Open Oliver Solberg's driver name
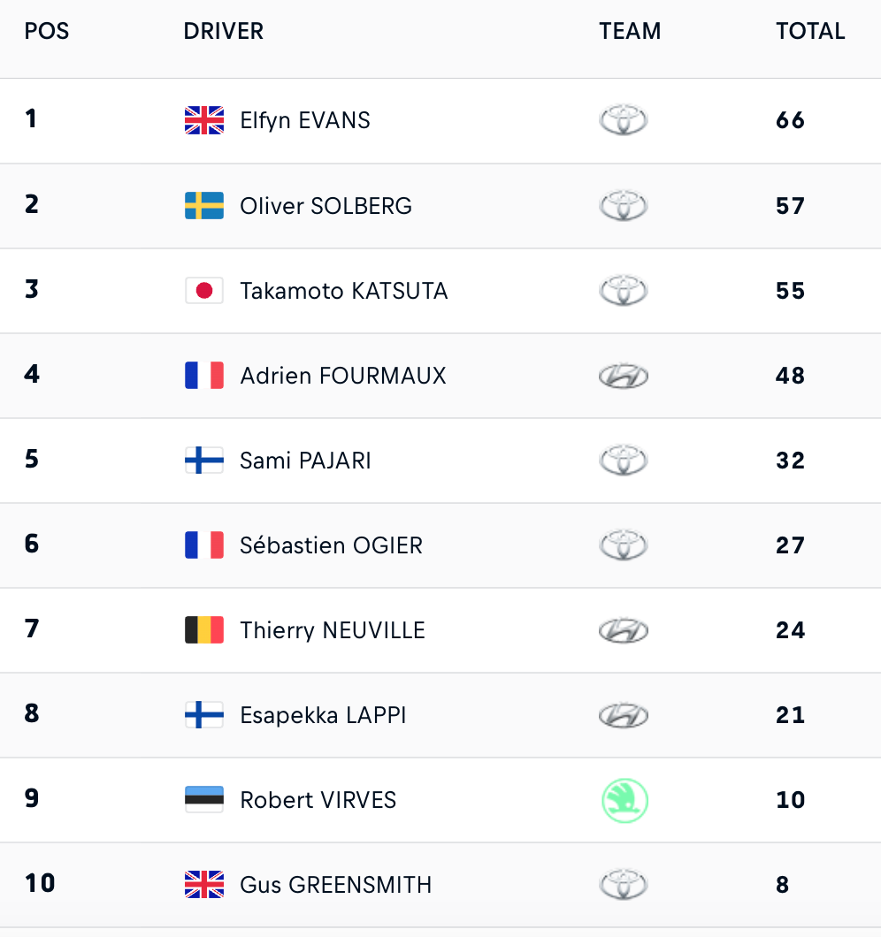The width and height of the screenshot is (881, 937). 326,206
